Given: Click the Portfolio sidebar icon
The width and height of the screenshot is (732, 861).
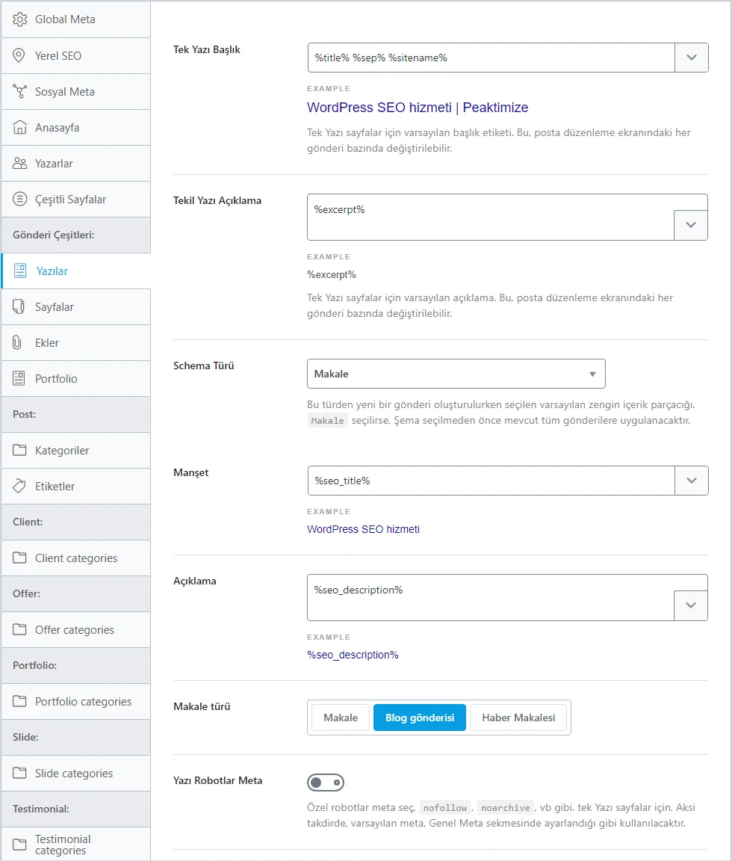Looking at the screenshot, I should pyautogui.click(x=19, y=378).
